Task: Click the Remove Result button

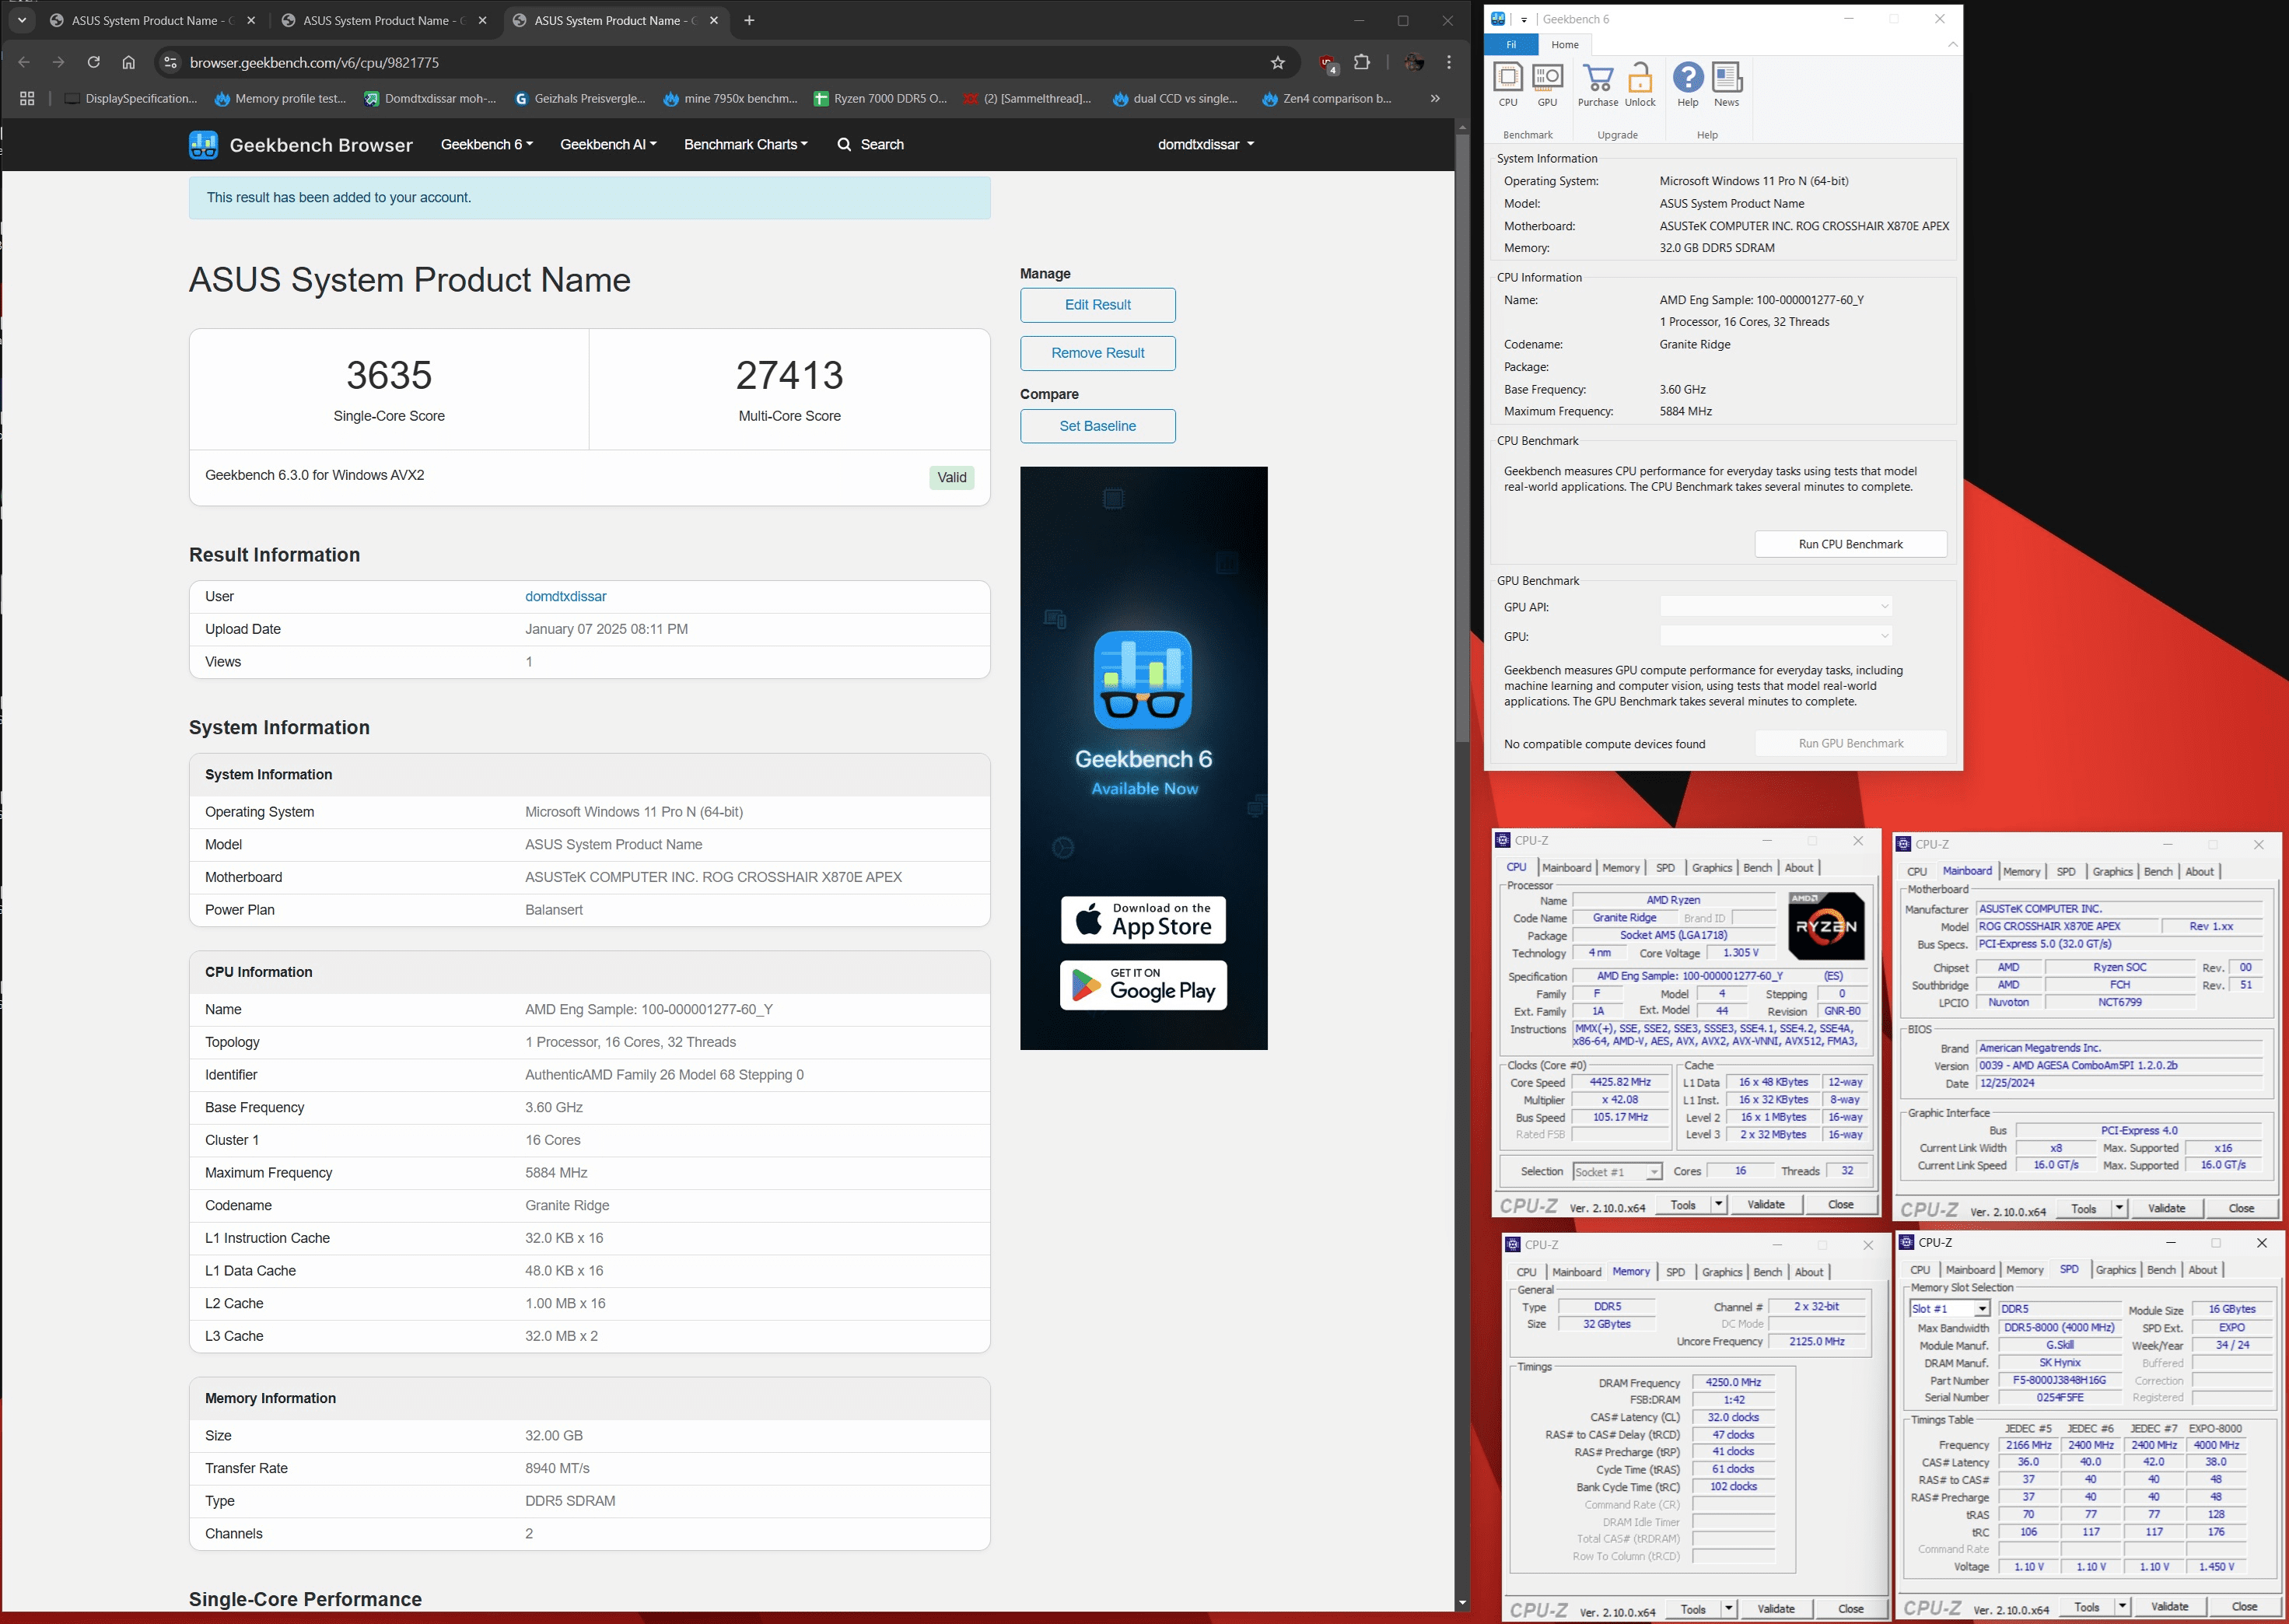Action: coord(1097,353)
